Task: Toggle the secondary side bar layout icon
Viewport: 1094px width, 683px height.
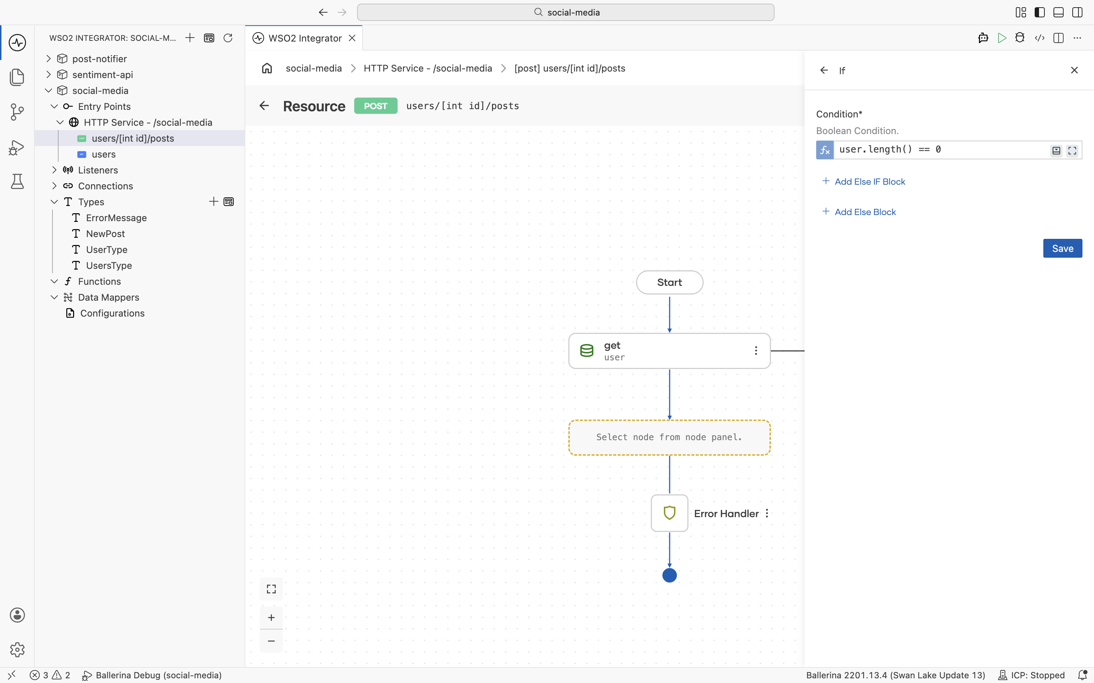Action: point(1077,12)
